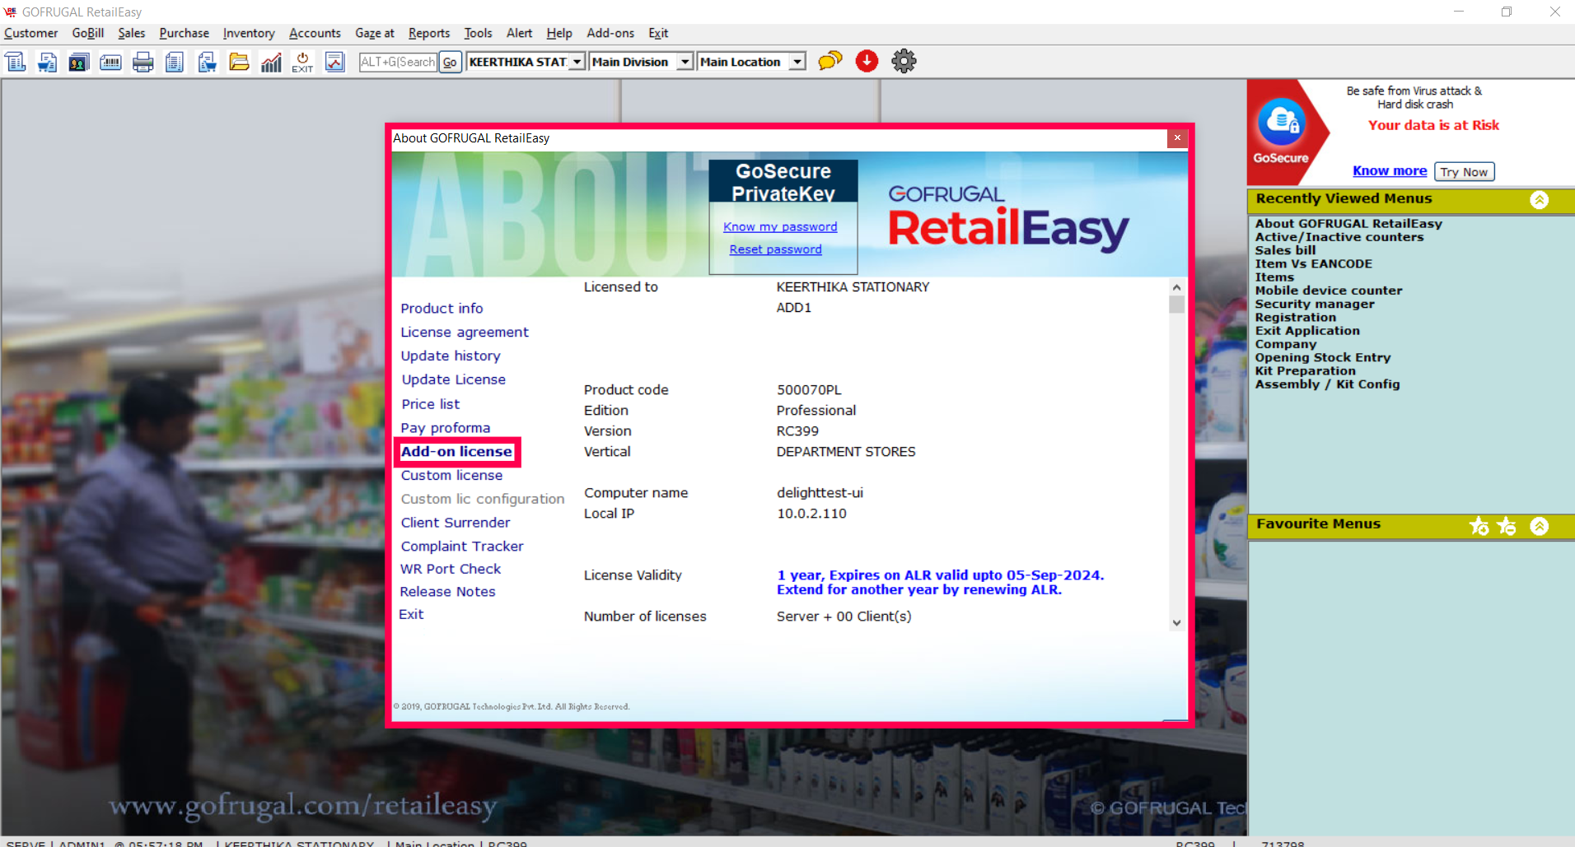Open Kit Preparation from recently viewed menus
This screenshot has height=847, width=1575.
1305,370
